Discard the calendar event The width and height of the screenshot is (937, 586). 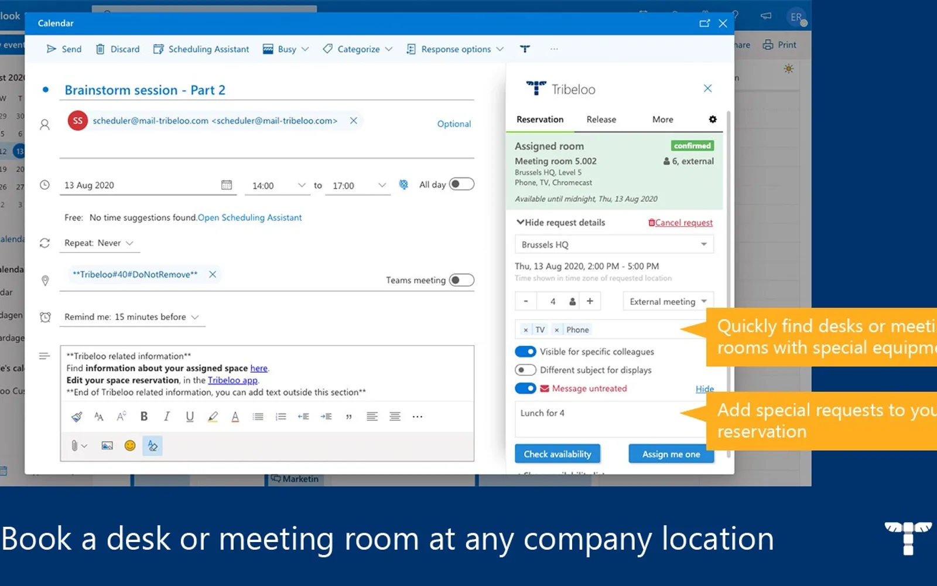[118, 49]
